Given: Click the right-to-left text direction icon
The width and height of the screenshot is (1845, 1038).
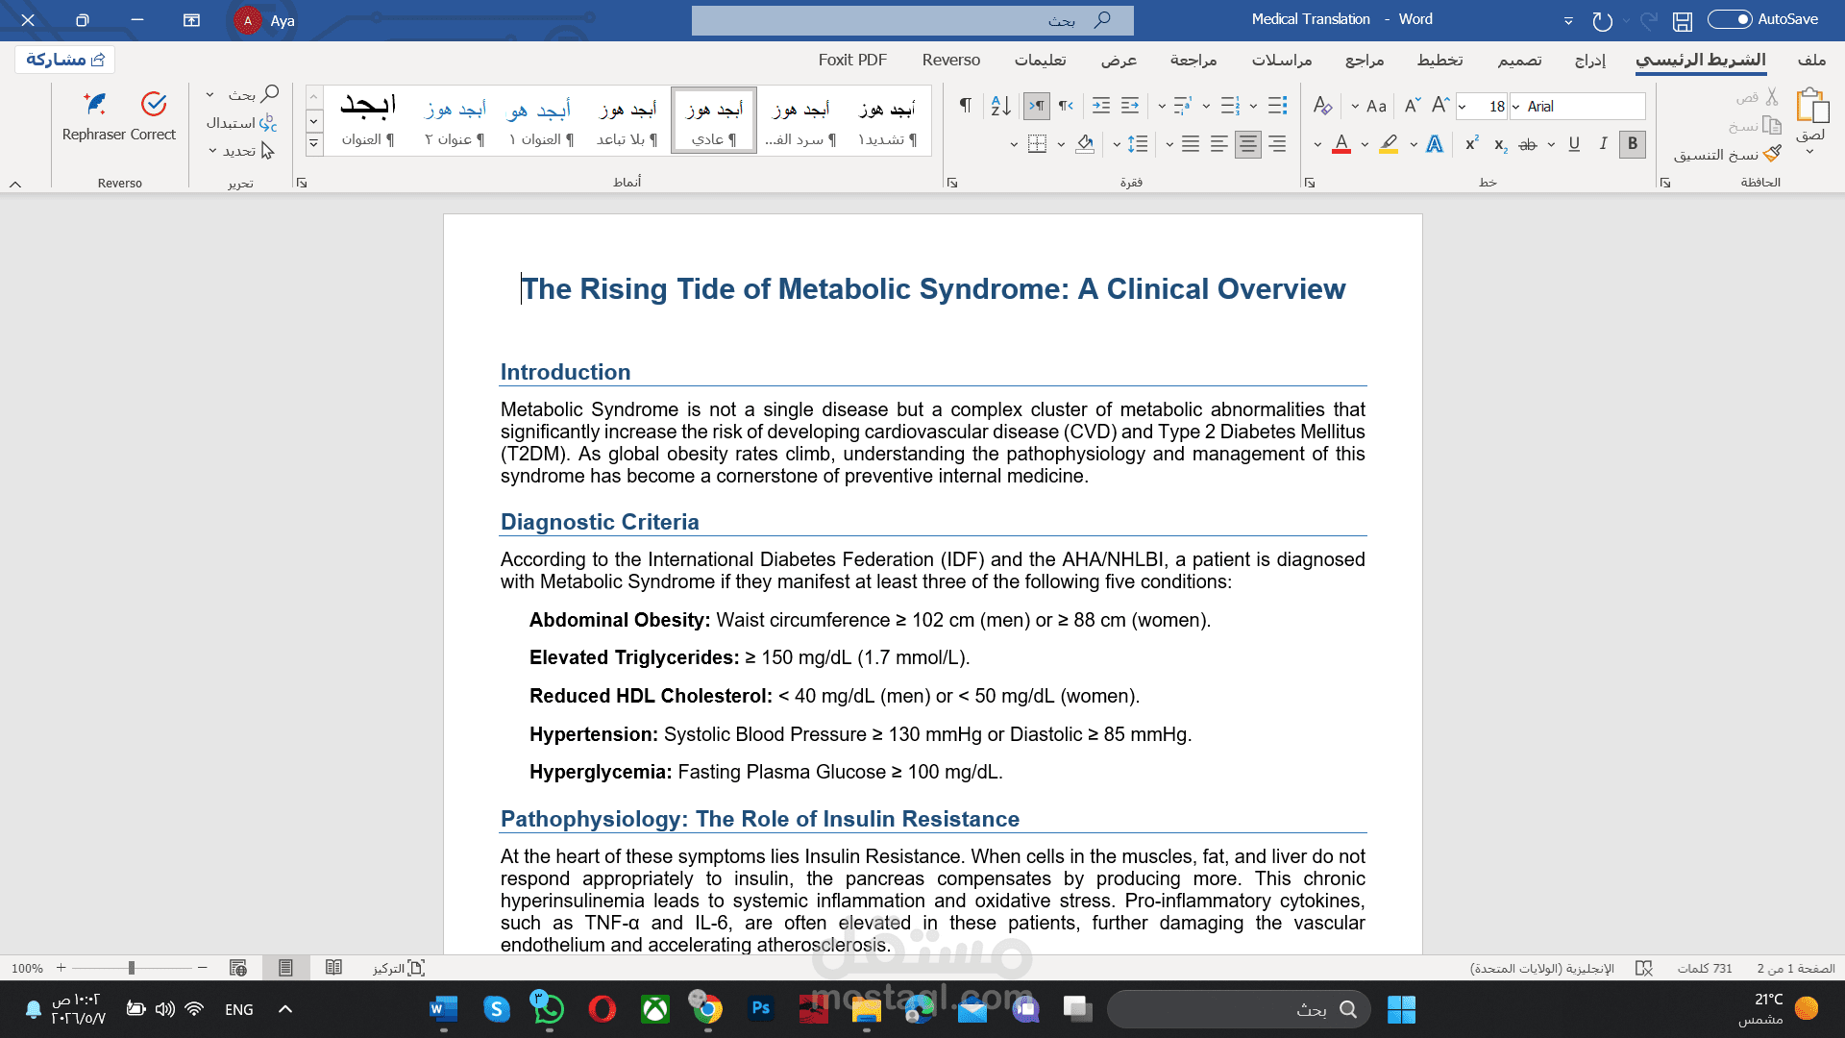Looking at the screenshot, I should point(1066,106).
